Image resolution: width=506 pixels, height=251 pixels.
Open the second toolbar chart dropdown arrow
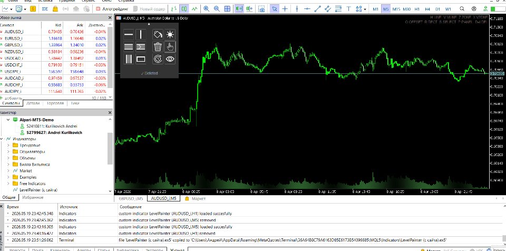click(25, 9)
